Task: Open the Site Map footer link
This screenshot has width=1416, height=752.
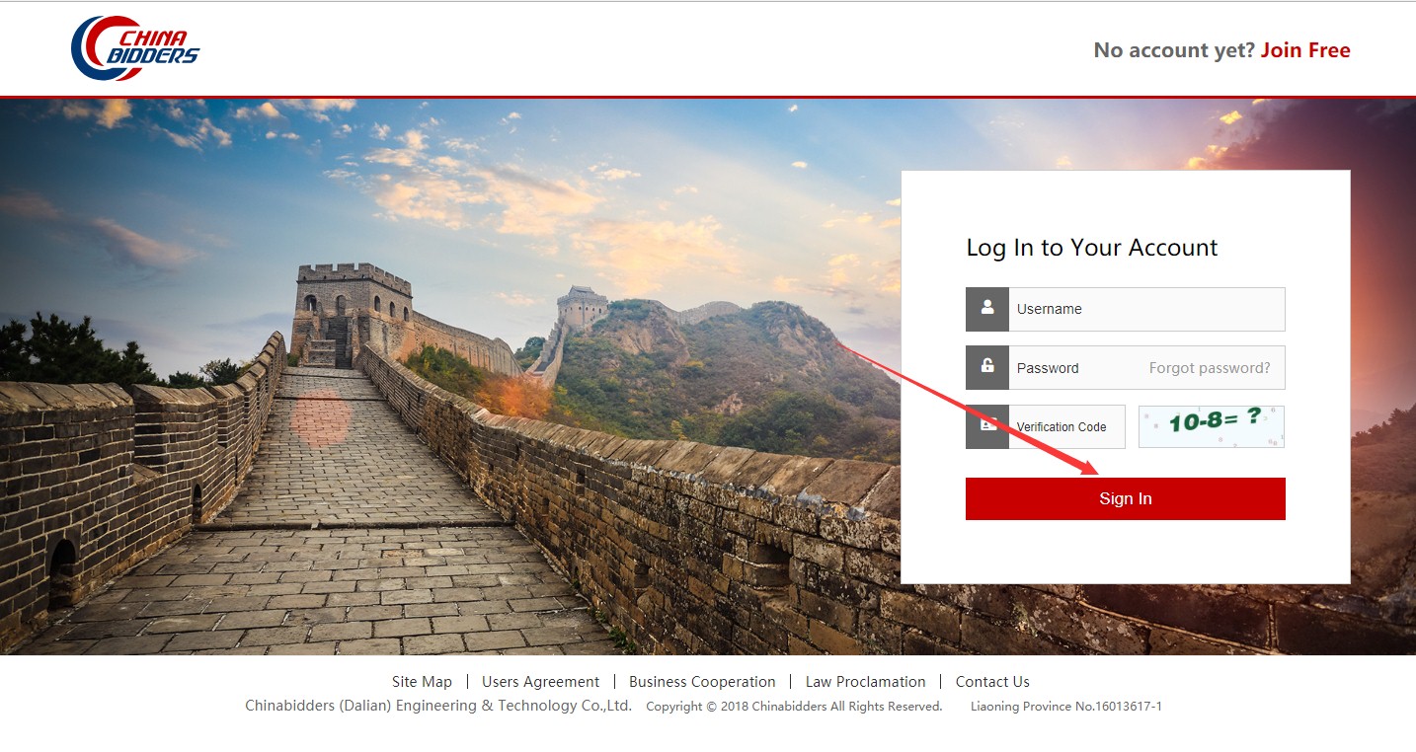Action: (x=422, y=681)
